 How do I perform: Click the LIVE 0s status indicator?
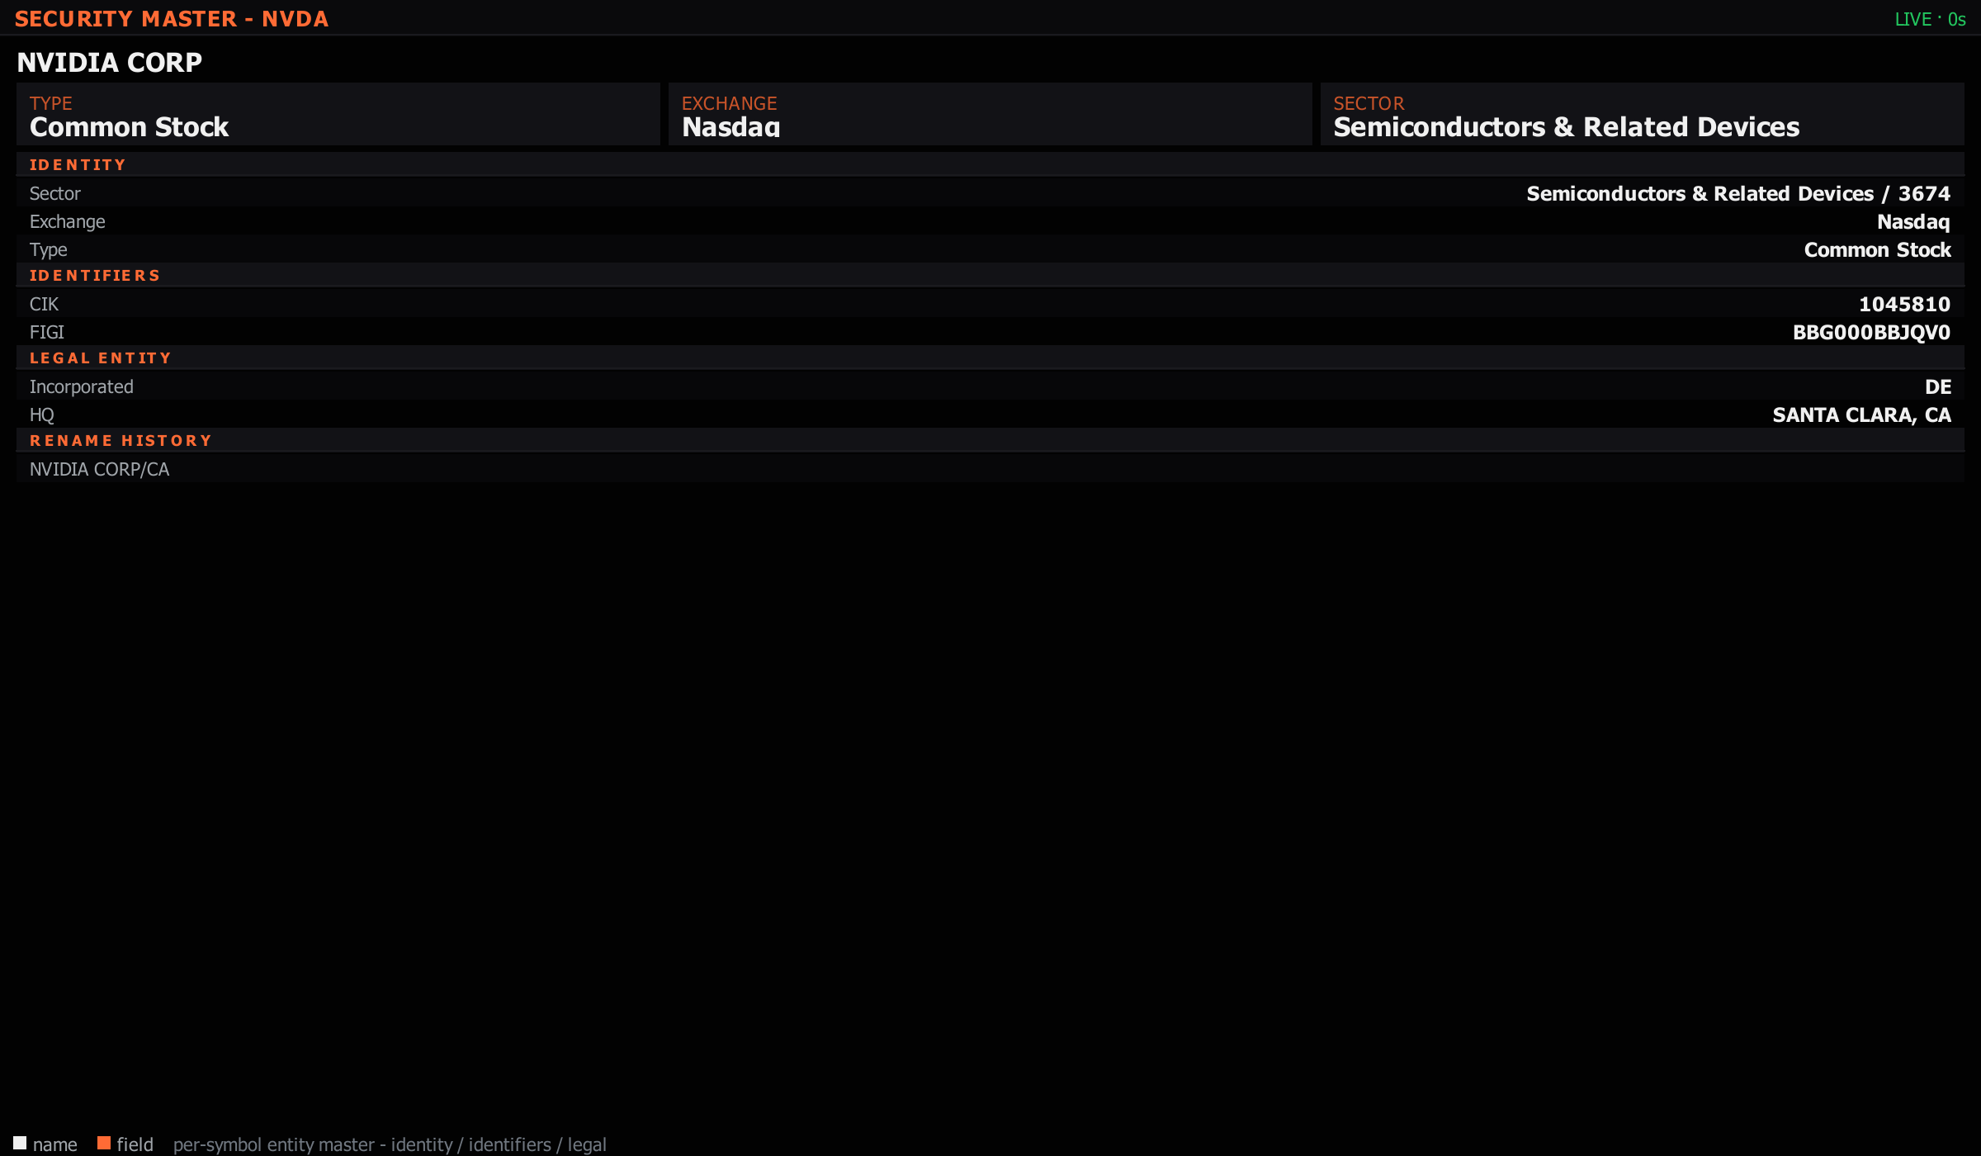click(x=1930, y=19)
